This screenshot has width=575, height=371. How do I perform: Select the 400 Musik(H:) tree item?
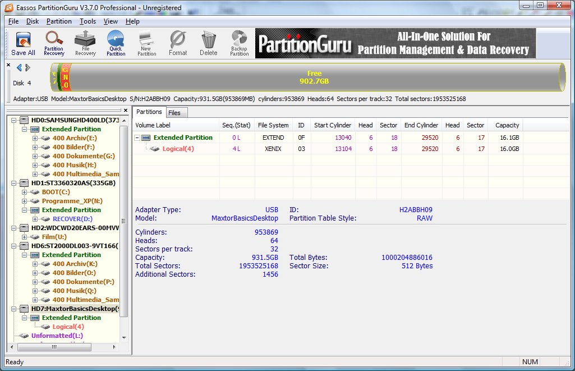75,165
